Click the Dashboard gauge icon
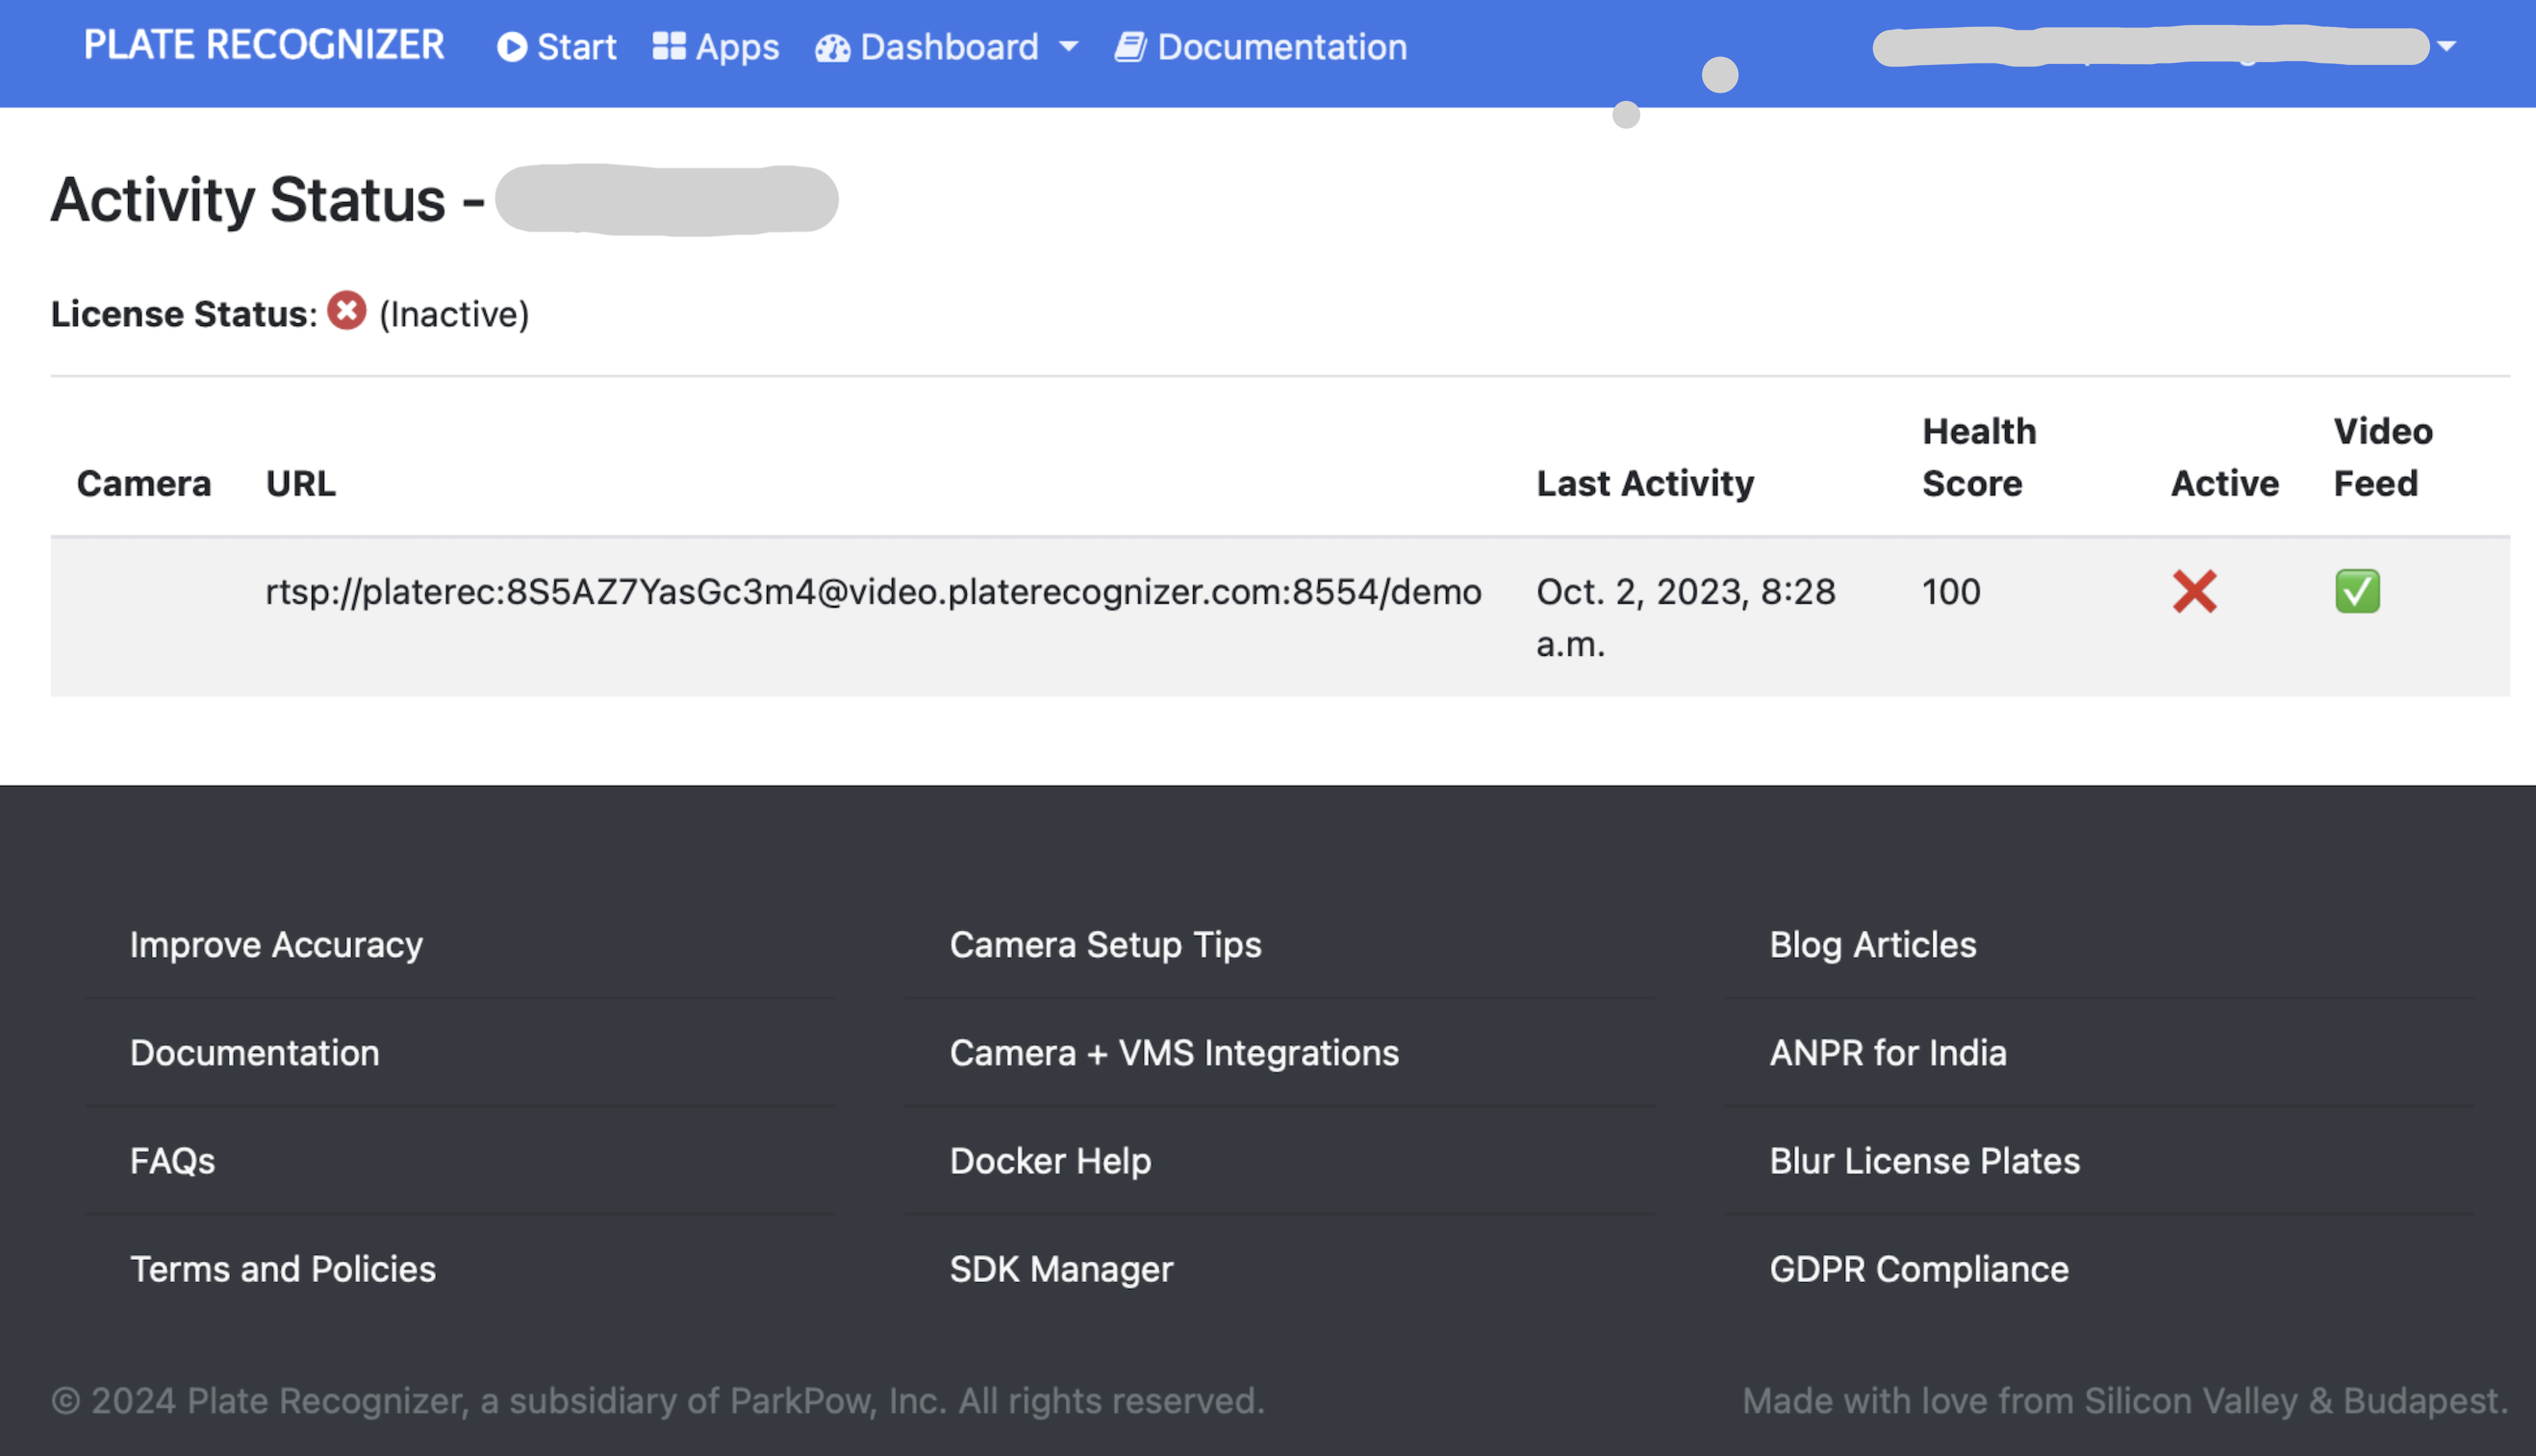 831,47
